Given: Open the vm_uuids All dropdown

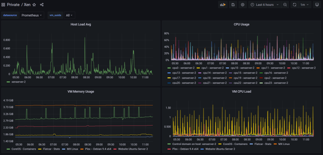Looking at the screenshot, I should 69,15.
